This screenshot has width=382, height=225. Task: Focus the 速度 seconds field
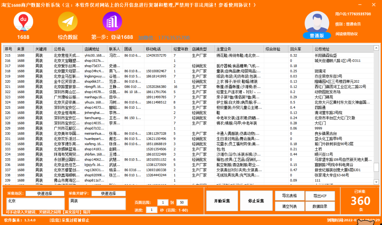pos(152,210)
